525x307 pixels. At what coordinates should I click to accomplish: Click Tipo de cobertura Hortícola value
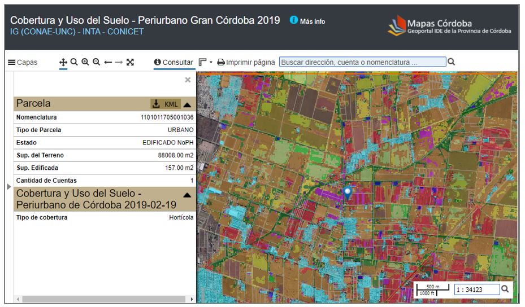181,217
